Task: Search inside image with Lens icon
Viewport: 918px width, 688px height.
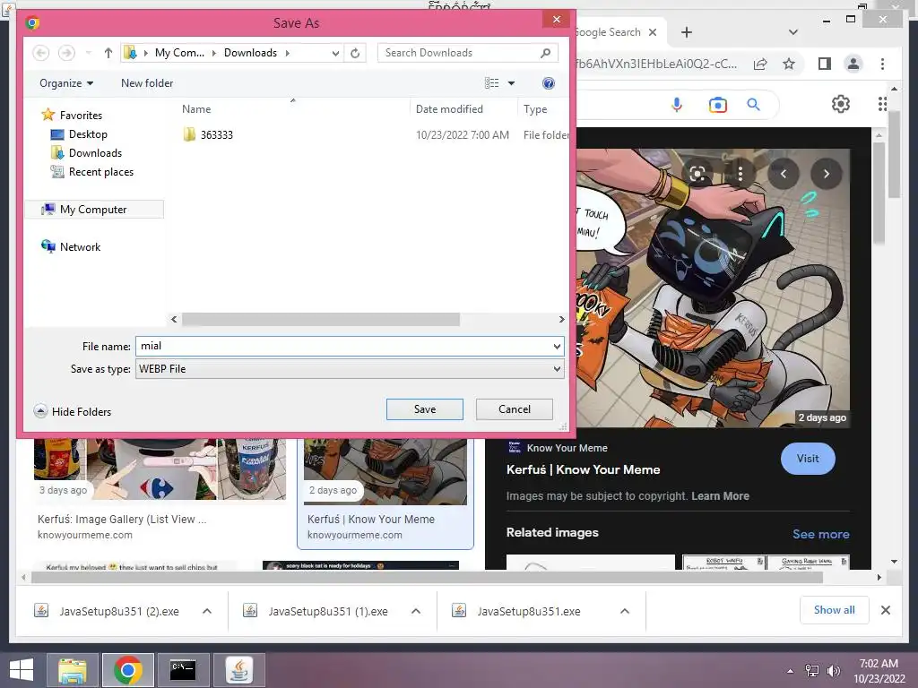Action: click(x=697, y=174)
